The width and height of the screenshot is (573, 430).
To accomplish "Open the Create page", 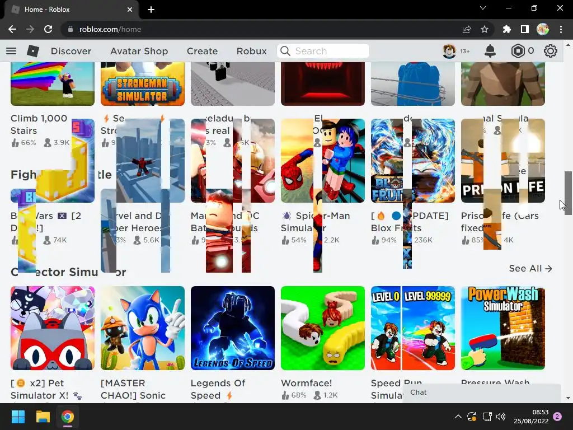I will [202, 51].
